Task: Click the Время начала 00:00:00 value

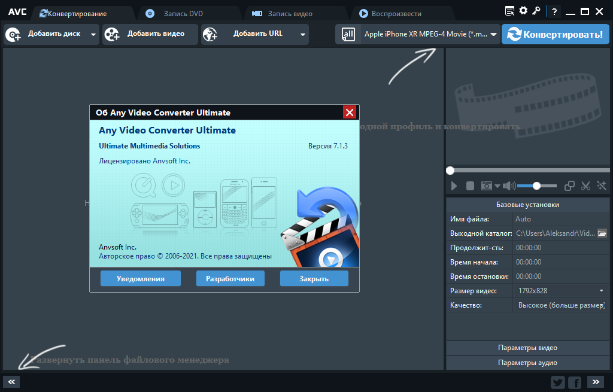Action: coord(529,262)
